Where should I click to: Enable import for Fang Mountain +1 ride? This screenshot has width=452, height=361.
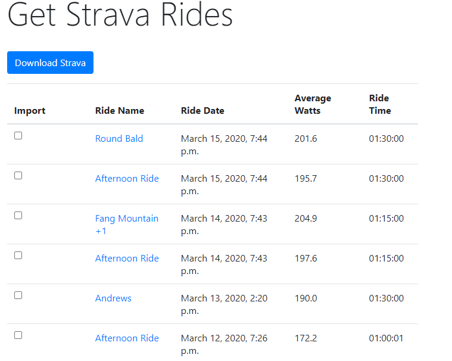point(18,216)
